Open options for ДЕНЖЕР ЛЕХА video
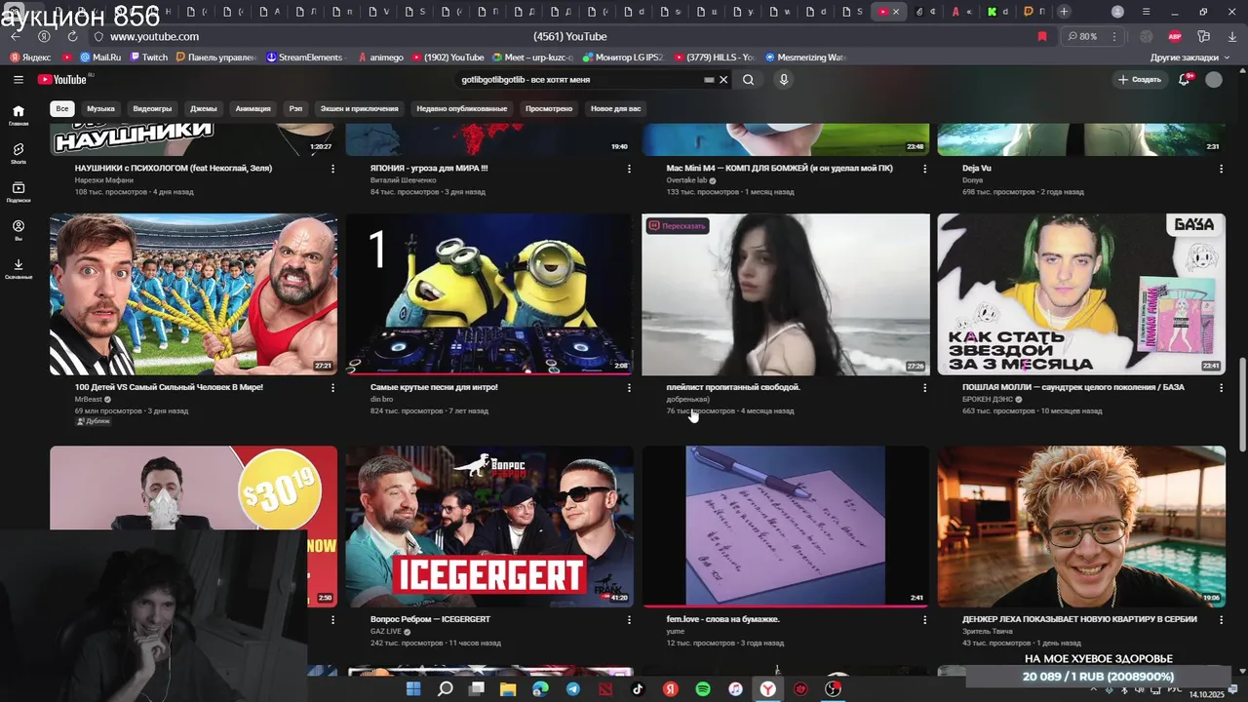1248x702 pixels. click(1220, 619)
